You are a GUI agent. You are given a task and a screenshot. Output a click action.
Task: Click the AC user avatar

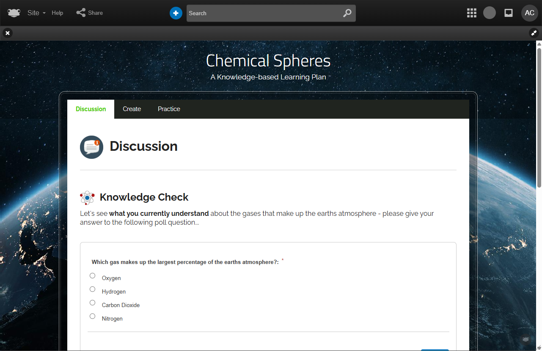(529, 13)
